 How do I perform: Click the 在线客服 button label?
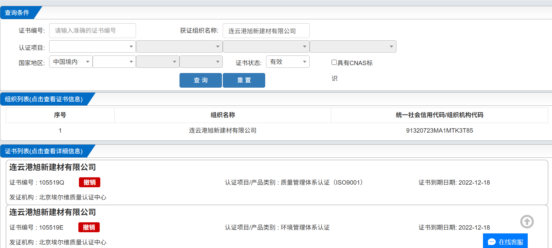click(x=511, y=242)
